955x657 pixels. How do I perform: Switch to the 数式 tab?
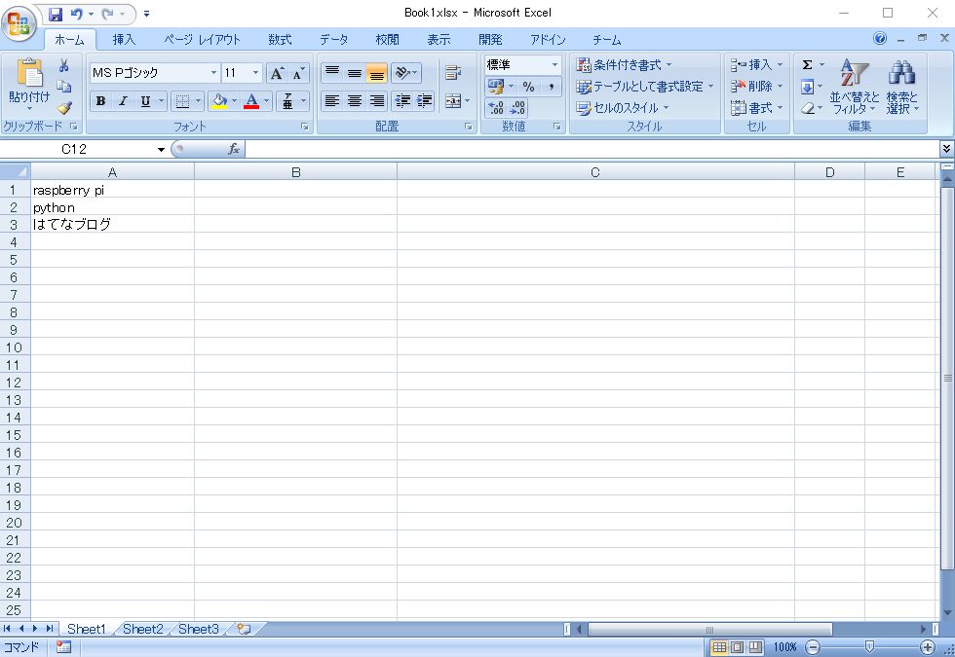coord(281,40)
